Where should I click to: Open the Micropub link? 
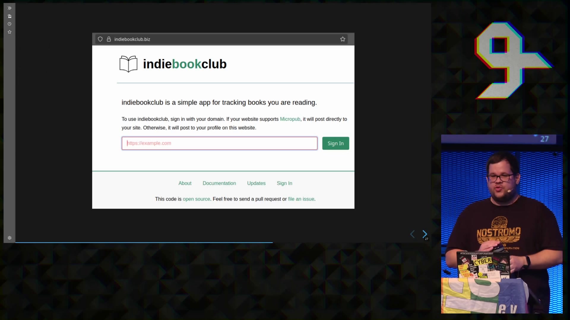[x=290, y=119]
